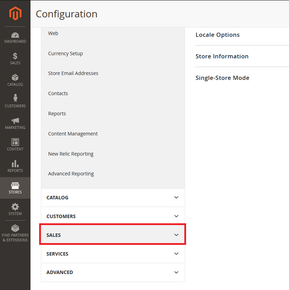289x290 pixels.
Task: Select the Currency Setup tab item
Action: tap(65, 53)
